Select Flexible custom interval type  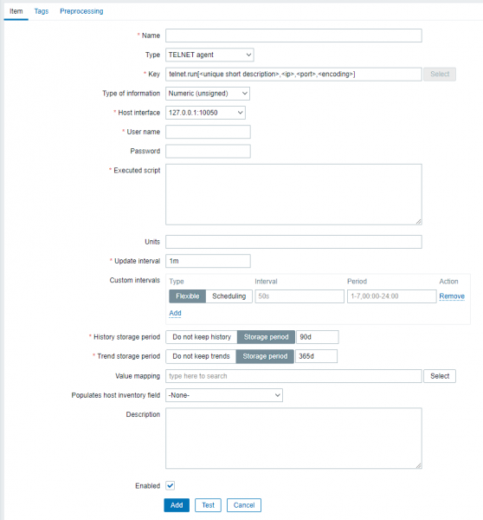coord(188,296)
